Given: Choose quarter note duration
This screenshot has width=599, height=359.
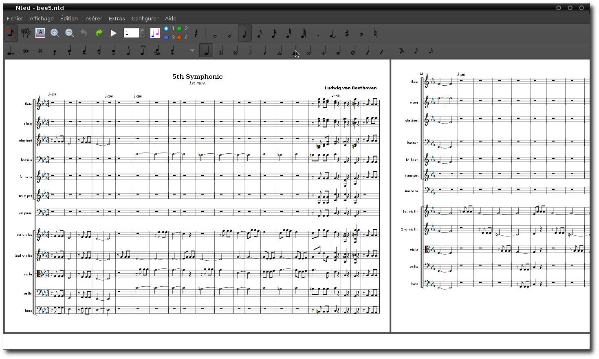Looking at the screenshot, I should 244,33.
